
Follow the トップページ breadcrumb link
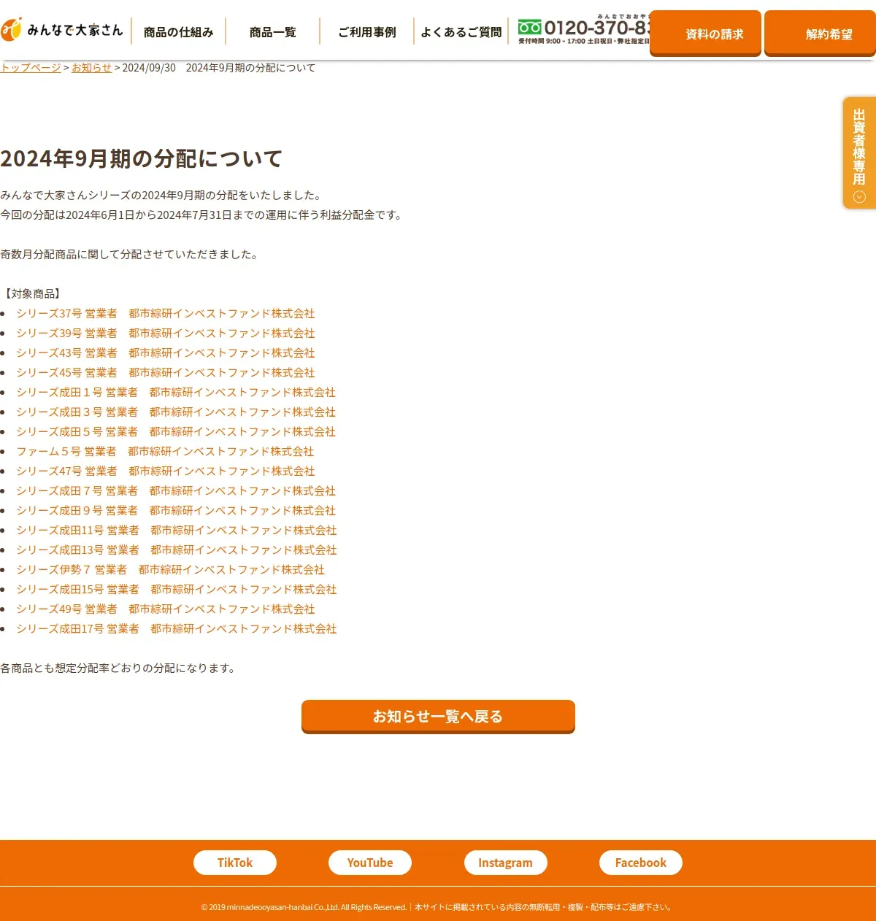pyautogui.click(x=31, y=68)
